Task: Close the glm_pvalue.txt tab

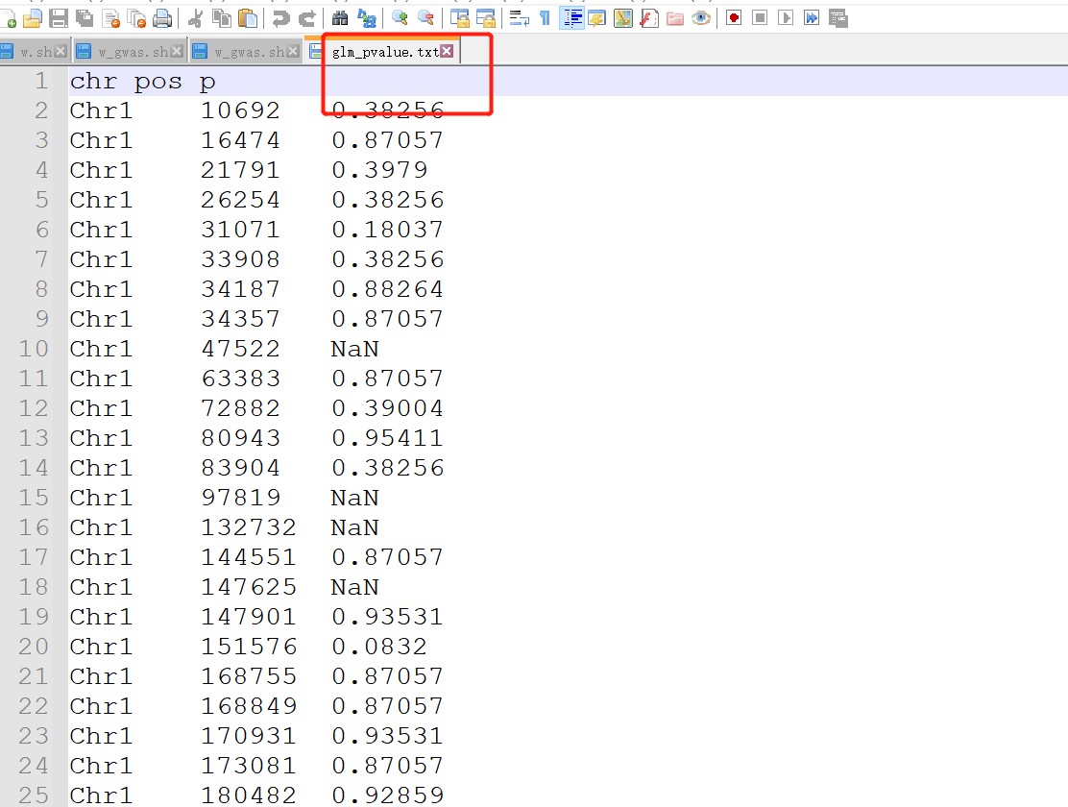Action: pyautogui.click(x=447, y=52)
